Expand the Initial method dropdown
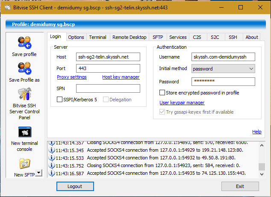The width and height of the screenshot is (271, 197). 251,69
